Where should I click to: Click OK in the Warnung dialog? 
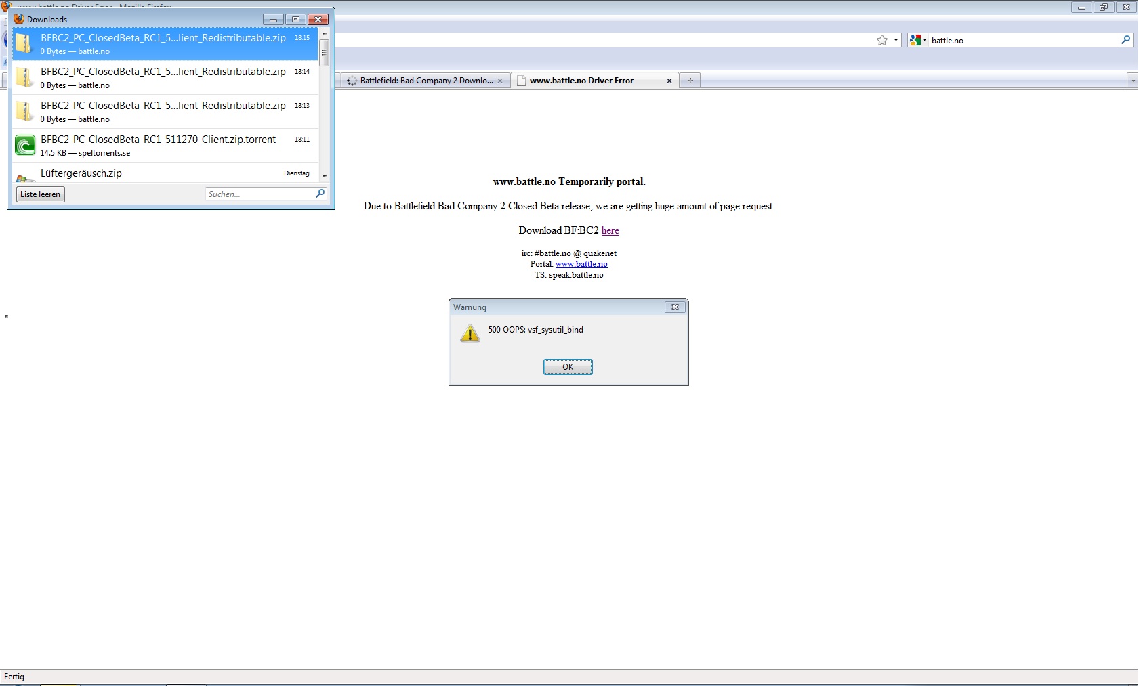click(x=568, y=367)
